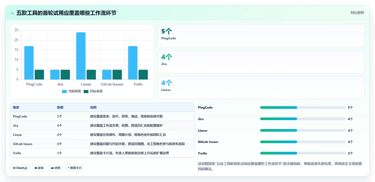Click the Trello label in progress list
375x182 pixels.
tap(202, 153)
